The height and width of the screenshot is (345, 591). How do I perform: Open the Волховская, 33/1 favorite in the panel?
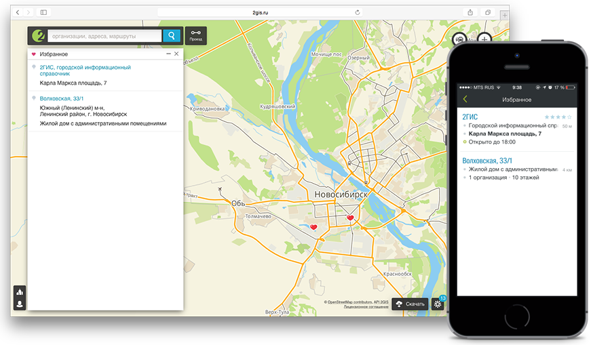click(x=62, y=98)
